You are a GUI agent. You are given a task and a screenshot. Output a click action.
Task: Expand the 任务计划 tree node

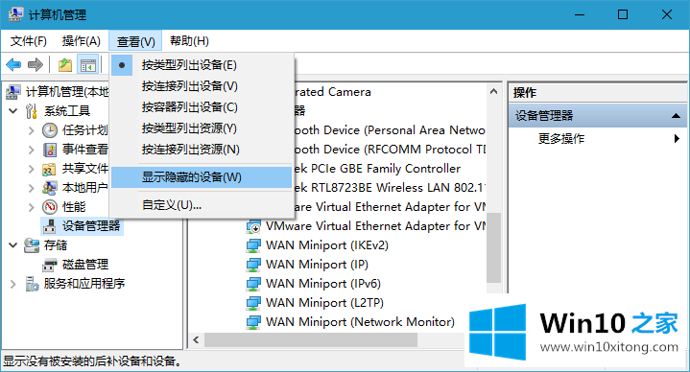(x=32, y=130)
